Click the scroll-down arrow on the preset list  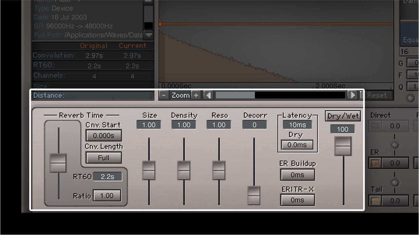[x=149, y=35]
